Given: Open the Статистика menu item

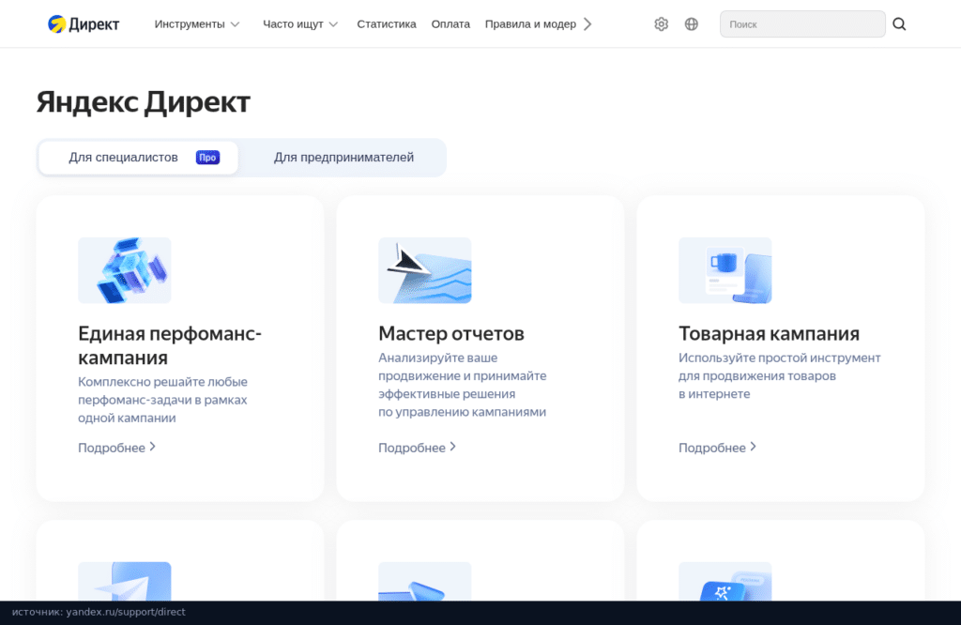Looking at the screenshot, I should [x=386, y=23].
